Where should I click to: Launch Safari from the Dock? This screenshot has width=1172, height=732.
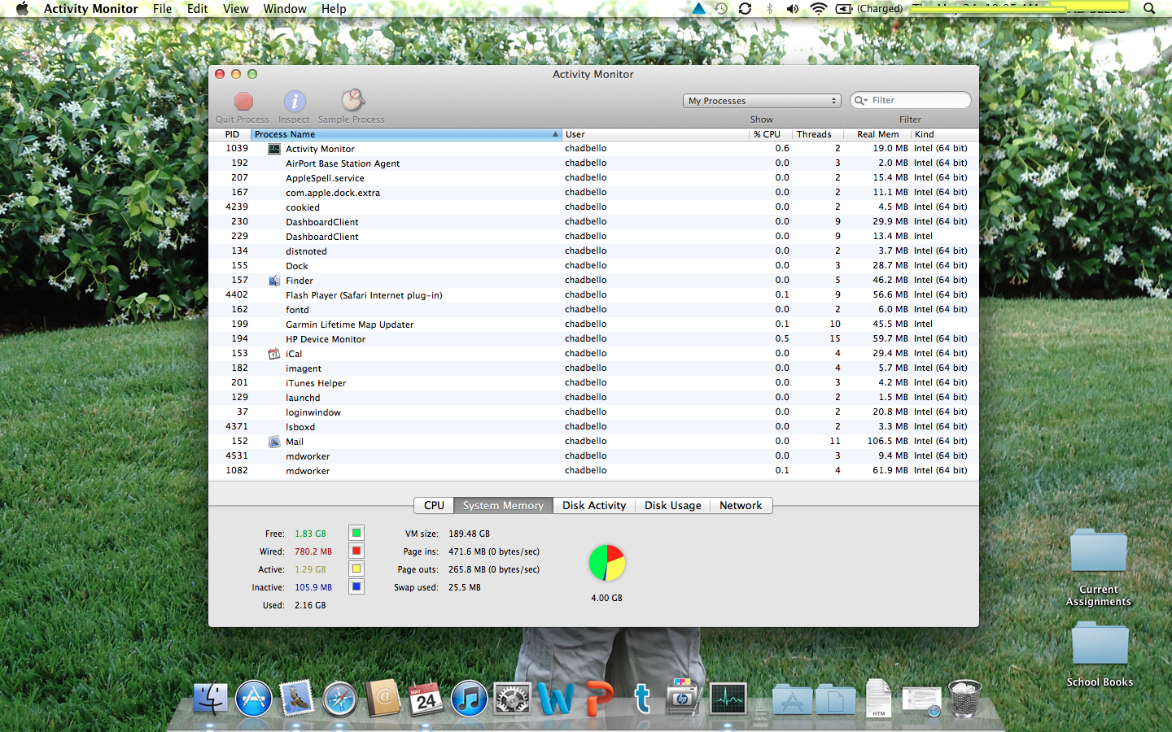(340, 699)
